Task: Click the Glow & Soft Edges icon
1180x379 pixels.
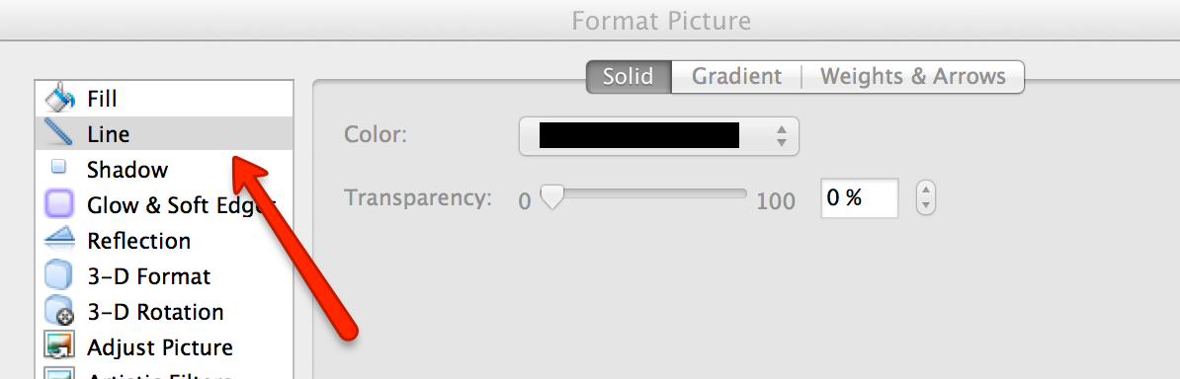Action: 59,203
